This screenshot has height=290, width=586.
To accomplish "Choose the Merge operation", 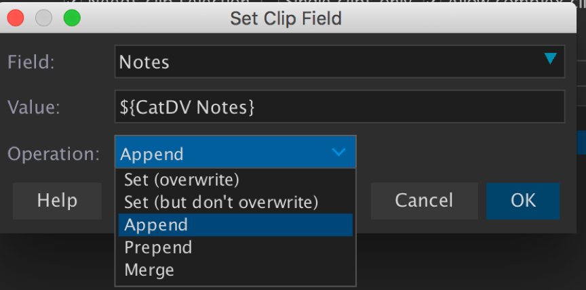I will 149,270.
